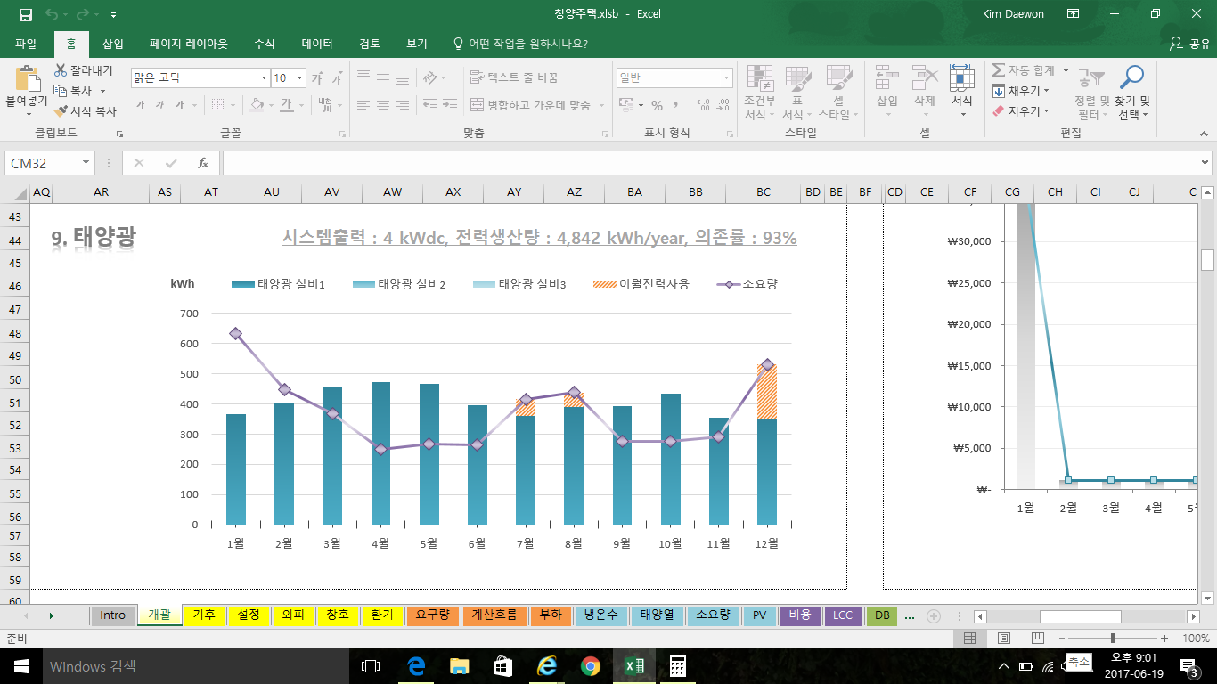Screen dimensions: 1217x684
Task: Open Clear (지우기) eraser tool
Action: point(999,111)
